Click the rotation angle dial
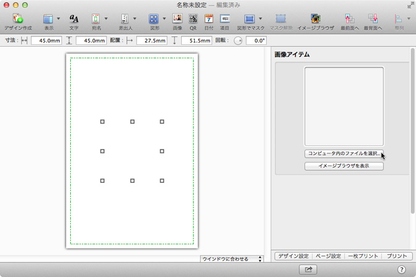Viewport: 416px width, 277px height. (239, 41)
